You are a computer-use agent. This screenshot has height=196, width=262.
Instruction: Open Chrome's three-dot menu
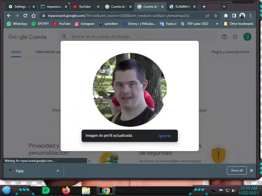[250, 16]
